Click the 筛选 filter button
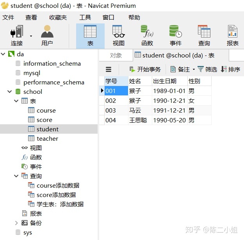Image resolution: width=244 pixels, height=240 pixels. pyautogui.click(x=207, y=69)
